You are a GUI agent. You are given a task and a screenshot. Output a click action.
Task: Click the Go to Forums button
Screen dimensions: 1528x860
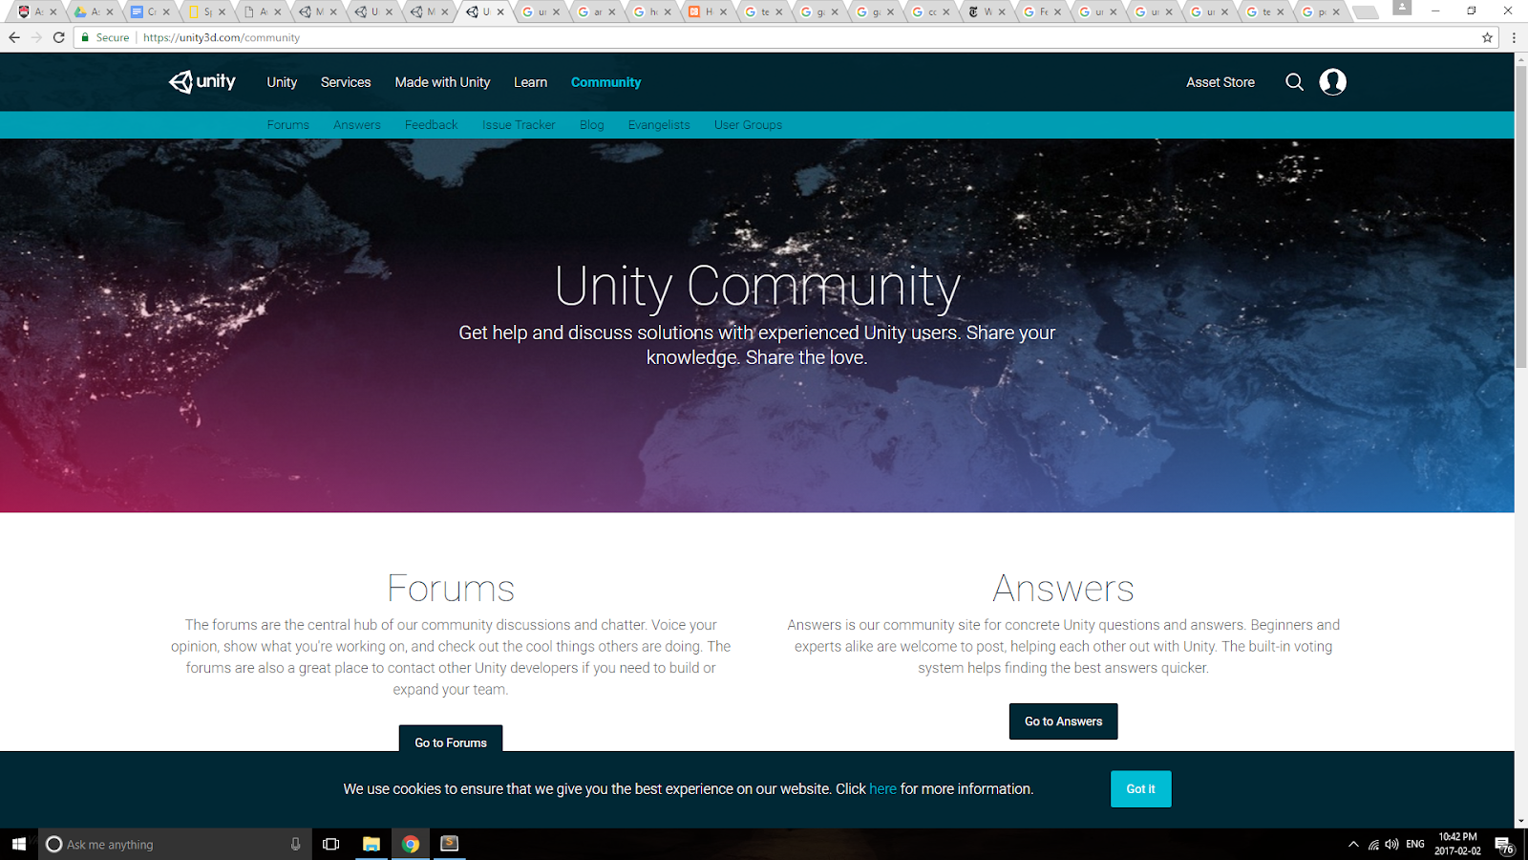(451, 739)
